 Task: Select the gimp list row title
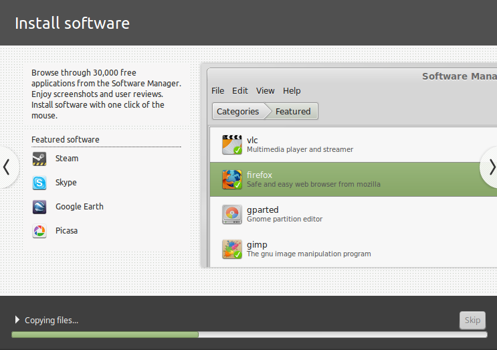pyautogui.click(x=257, y=245)
